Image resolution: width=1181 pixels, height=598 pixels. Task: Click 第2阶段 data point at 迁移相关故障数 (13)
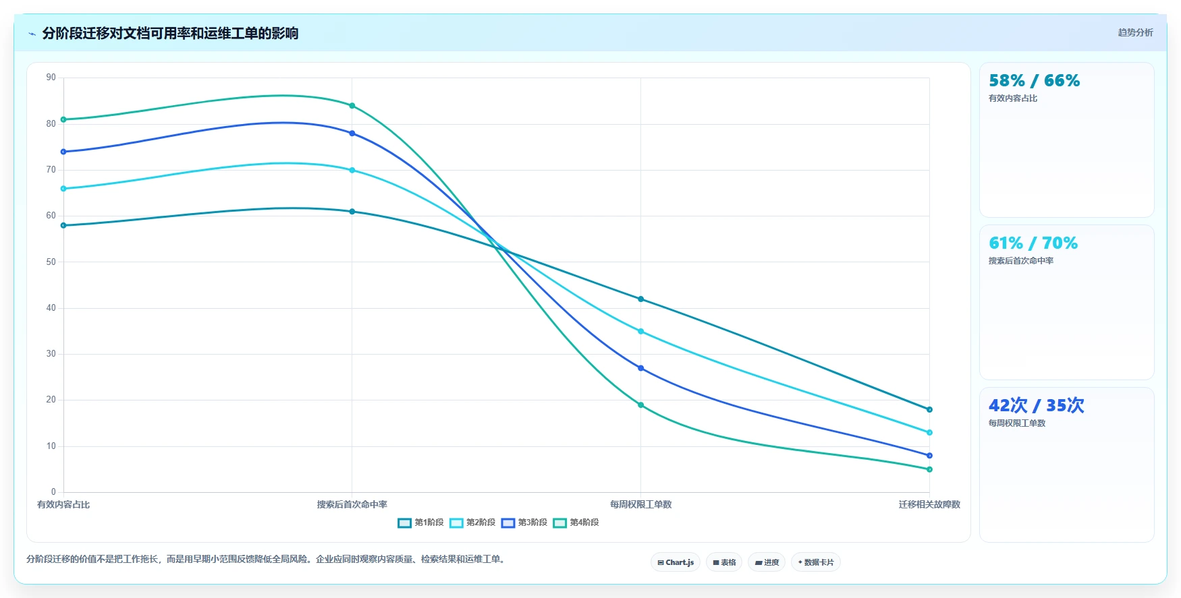pyautogui.click(x=929, y=433)
